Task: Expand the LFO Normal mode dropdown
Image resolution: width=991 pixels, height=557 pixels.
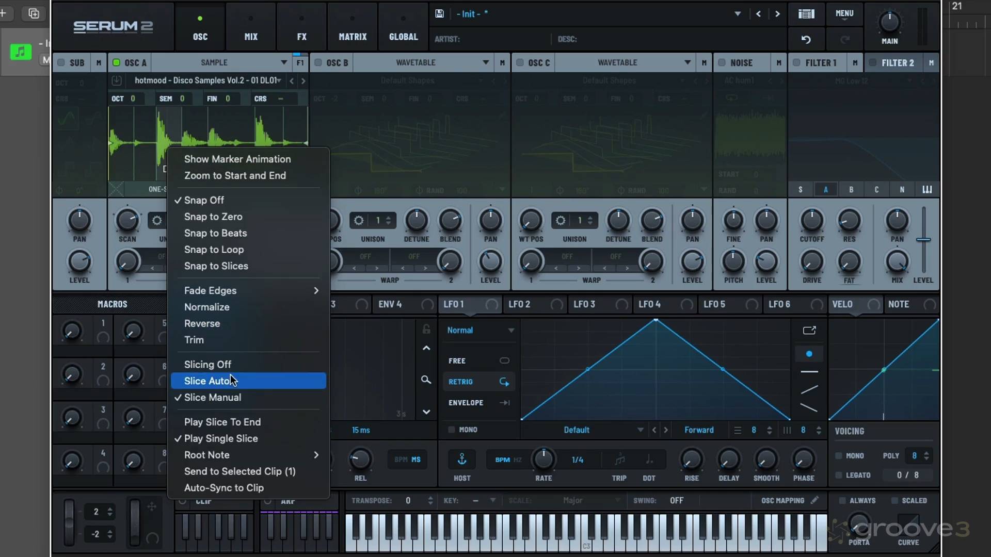Action: coord(510,331)
